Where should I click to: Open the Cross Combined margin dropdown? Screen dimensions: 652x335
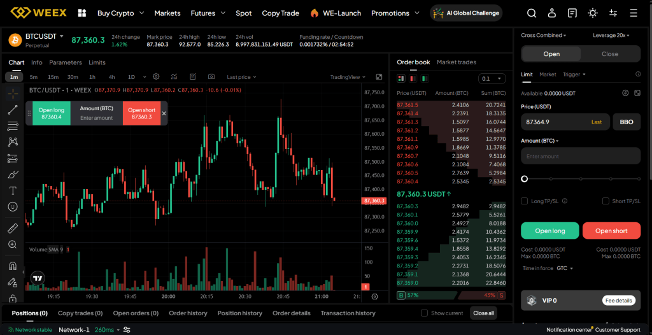(543, 36)
